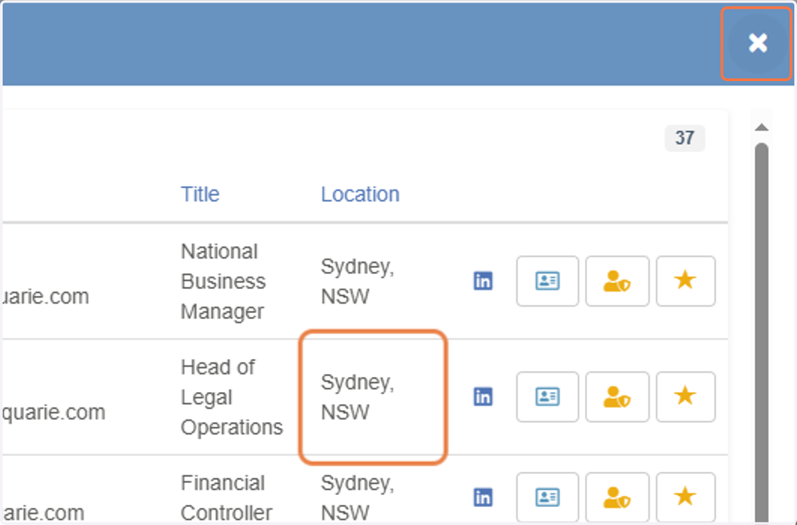797x525 pixels.
Task: Open LinkedIn profile for Financial Controller
Action: 483,497
